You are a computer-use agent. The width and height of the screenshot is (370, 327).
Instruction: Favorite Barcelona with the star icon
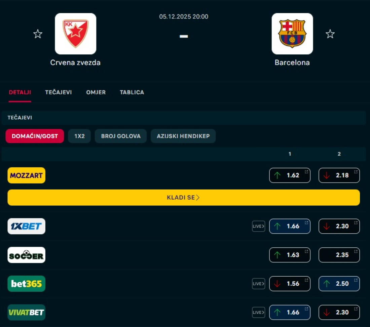tap(330, 34)
